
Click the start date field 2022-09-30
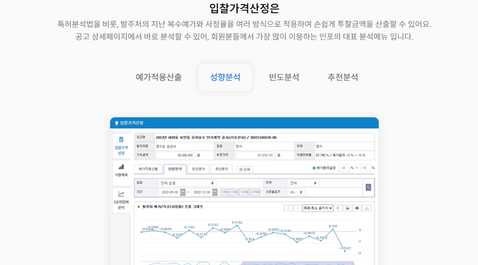(x=169, y=192)
